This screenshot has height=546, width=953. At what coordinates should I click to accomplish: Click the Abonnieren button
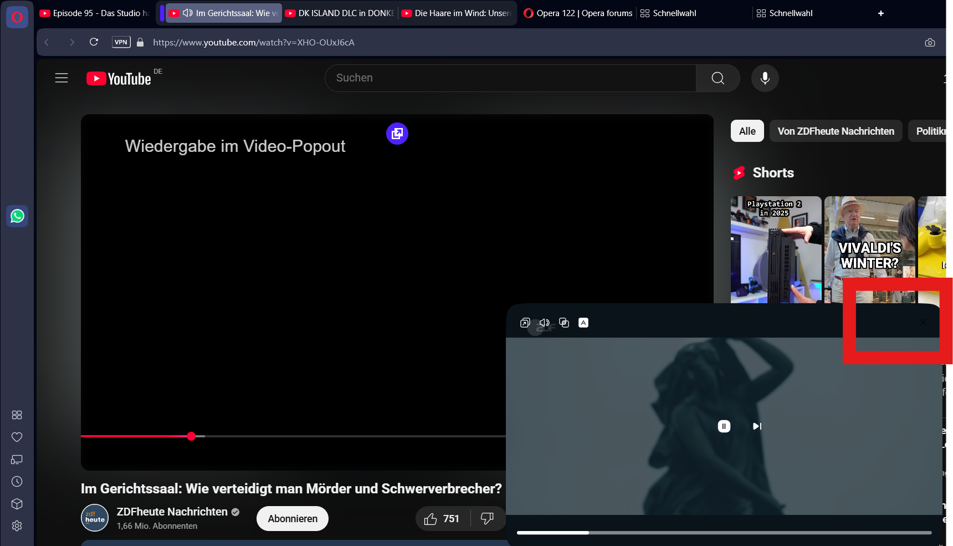coord(293,519)
